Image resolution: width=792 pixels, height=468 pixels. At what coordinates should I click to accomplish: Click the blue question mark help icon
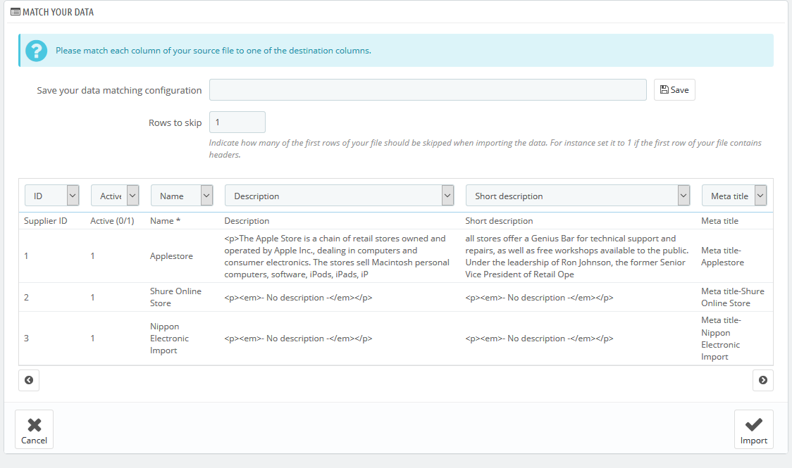point(36,51)
